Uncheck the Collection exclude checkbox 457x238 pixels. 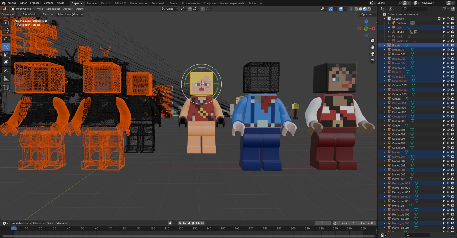(x=439, y=19)
